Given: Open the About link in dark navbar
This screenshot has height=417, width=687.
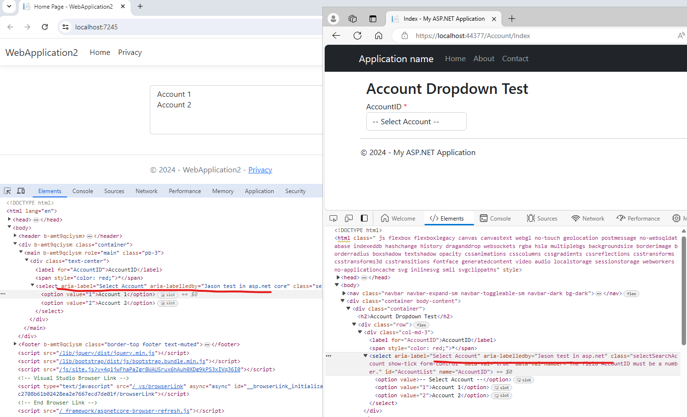Looking at the screenshot, I should click(x=484, y=59).
